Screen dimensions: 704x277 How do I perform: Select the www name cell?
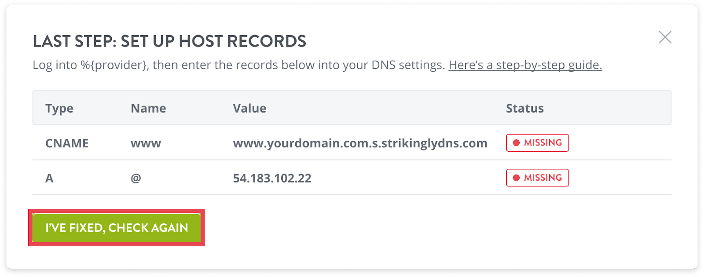tap(146, 144)
